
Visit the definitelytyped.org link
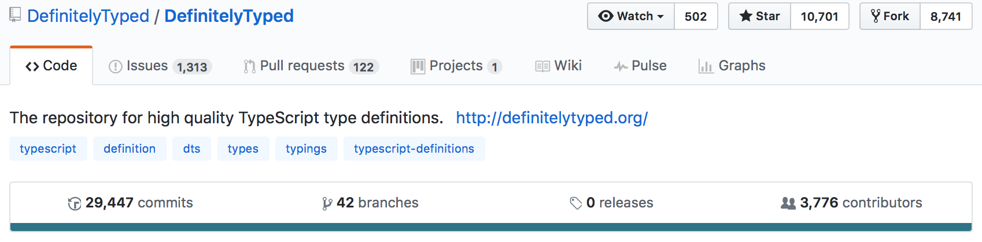coord(552,118)
